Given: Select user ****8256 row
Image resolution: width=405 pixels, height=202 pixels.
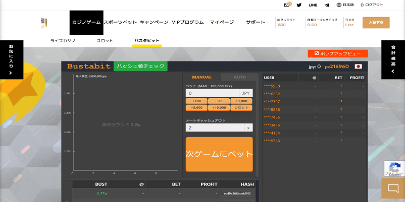Looking at the screenshot, I should (x=314, y=109).
